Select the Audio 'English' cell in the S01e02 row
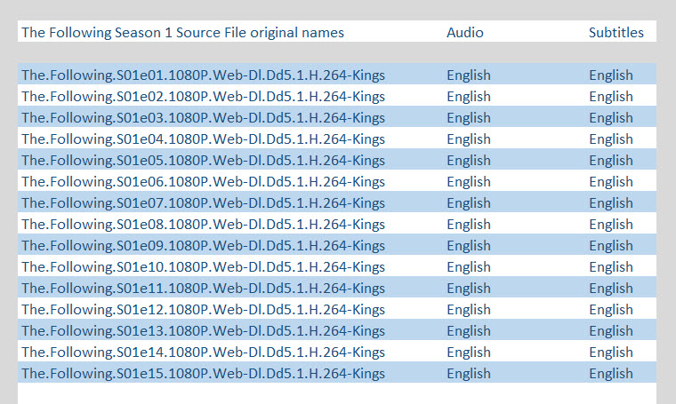 (x=469, y=97)
